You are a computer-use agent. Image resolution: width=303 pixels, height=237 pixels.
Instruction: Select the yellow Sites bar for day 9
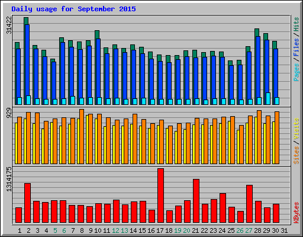tap(87, 139)
